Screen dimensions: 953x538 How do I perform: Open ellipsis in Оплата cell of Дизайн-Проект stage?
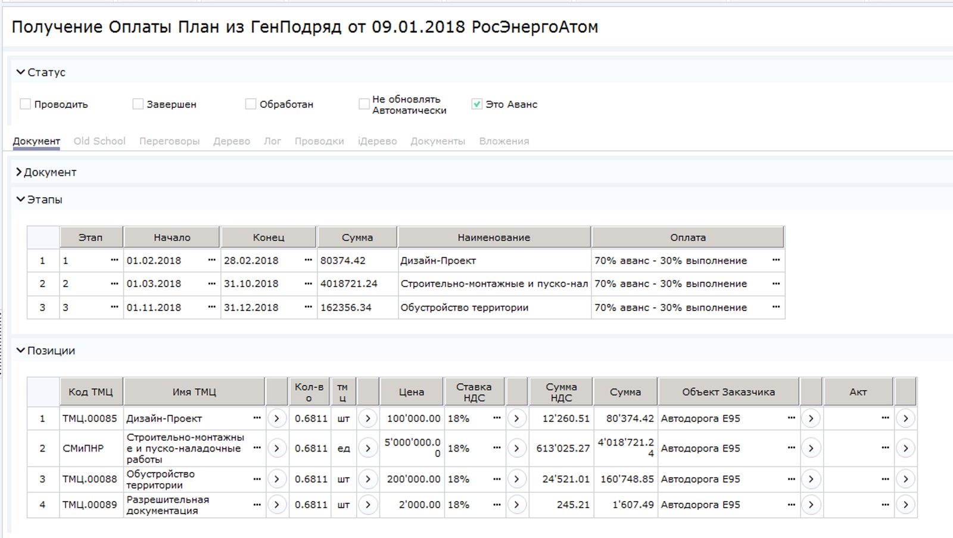point(776,260)
